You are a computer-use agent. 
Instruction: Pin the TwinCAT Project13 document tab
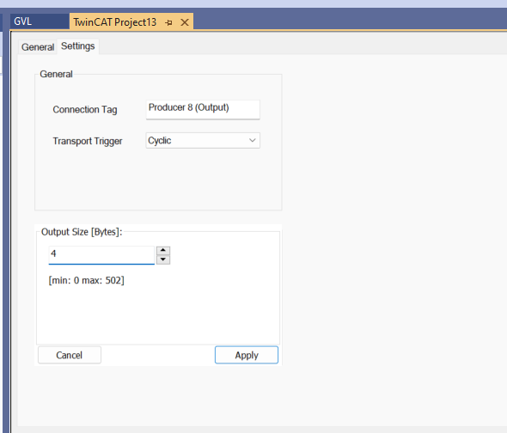pyautogui.click(x=168, y=22)
